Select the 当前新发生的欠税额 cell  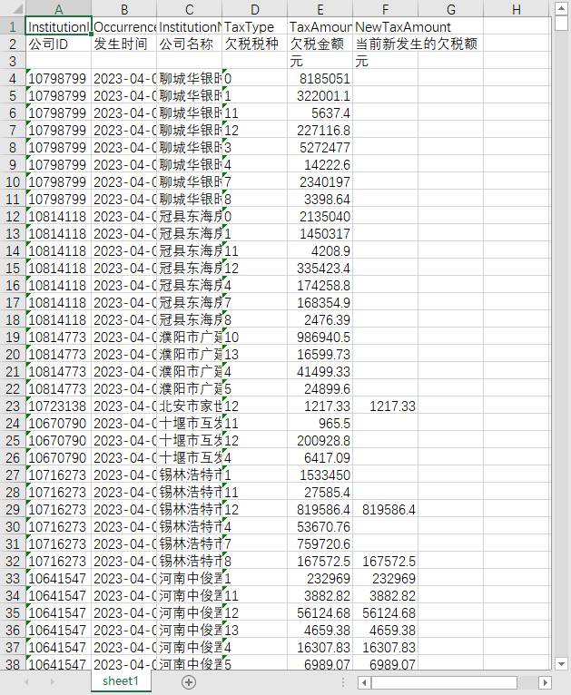coord(385,44)
